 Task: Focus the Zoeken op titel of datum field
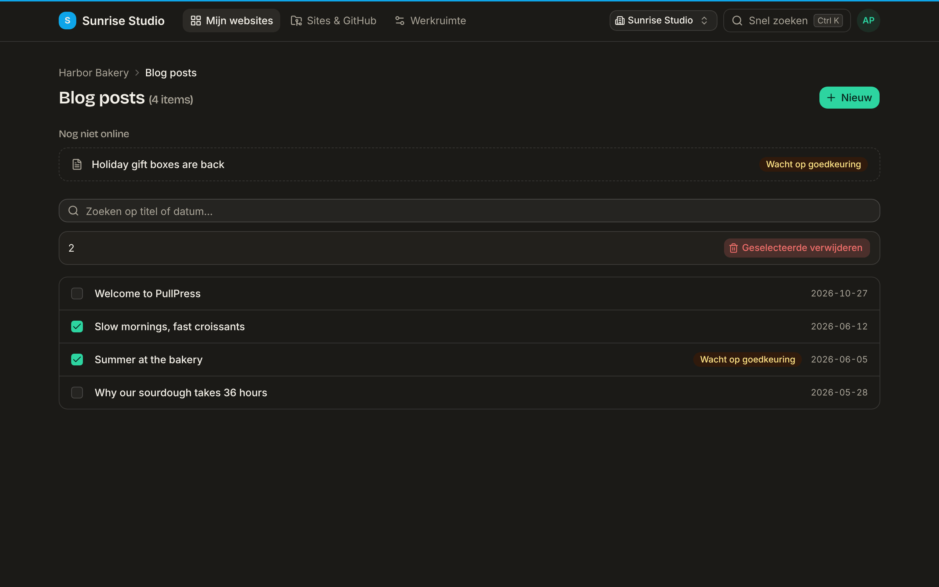(469, 211)
